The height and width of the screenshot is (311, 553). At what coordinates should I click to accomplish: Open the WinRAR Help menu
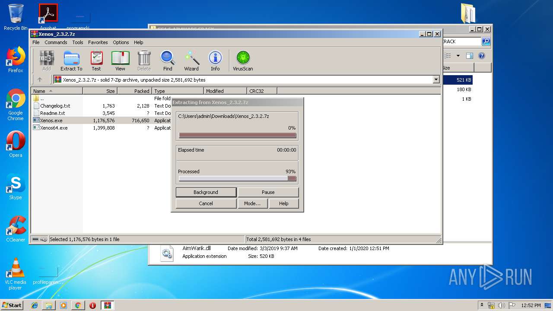138,42
